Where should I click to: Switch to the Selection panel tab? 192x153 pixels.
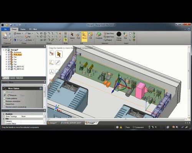[x=20, y=78]
